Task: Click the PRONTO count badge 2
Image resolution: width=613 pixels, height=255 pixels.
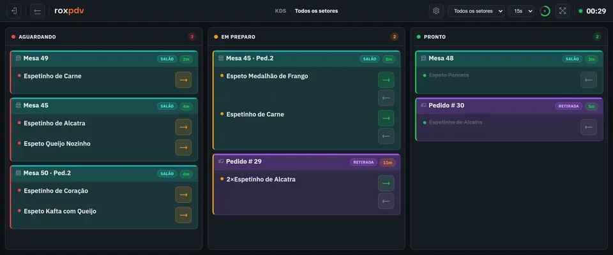Action: click(597, 37)
